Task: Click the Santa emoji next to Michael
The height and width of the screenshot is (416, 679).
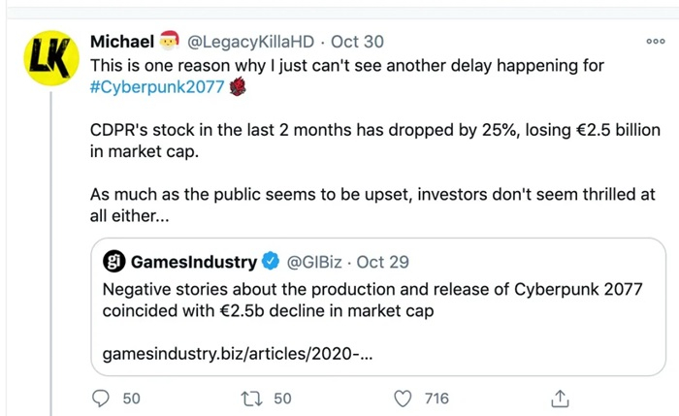Action: (x=170, y=41)
